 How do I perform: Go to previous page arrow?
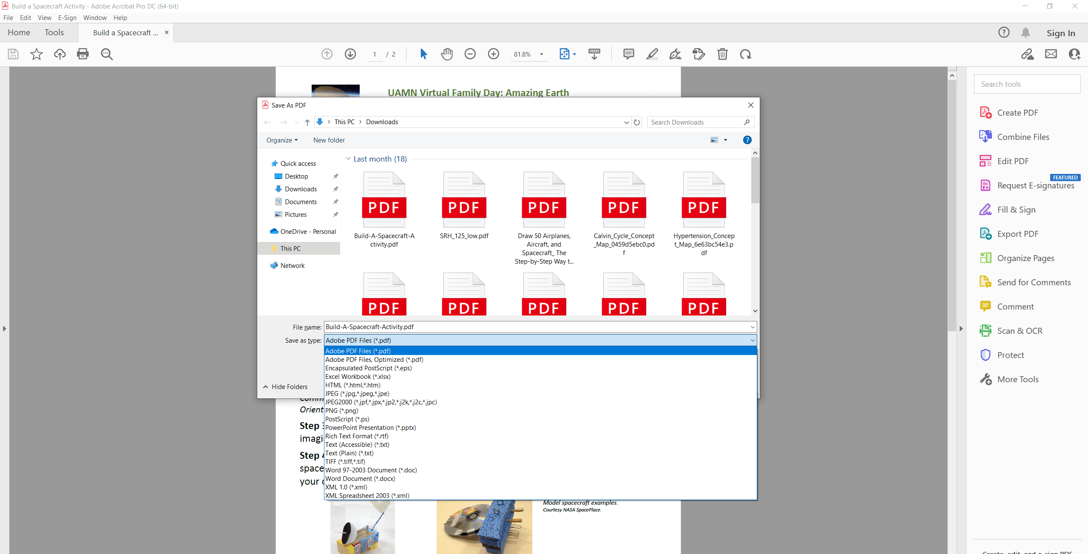327,54
